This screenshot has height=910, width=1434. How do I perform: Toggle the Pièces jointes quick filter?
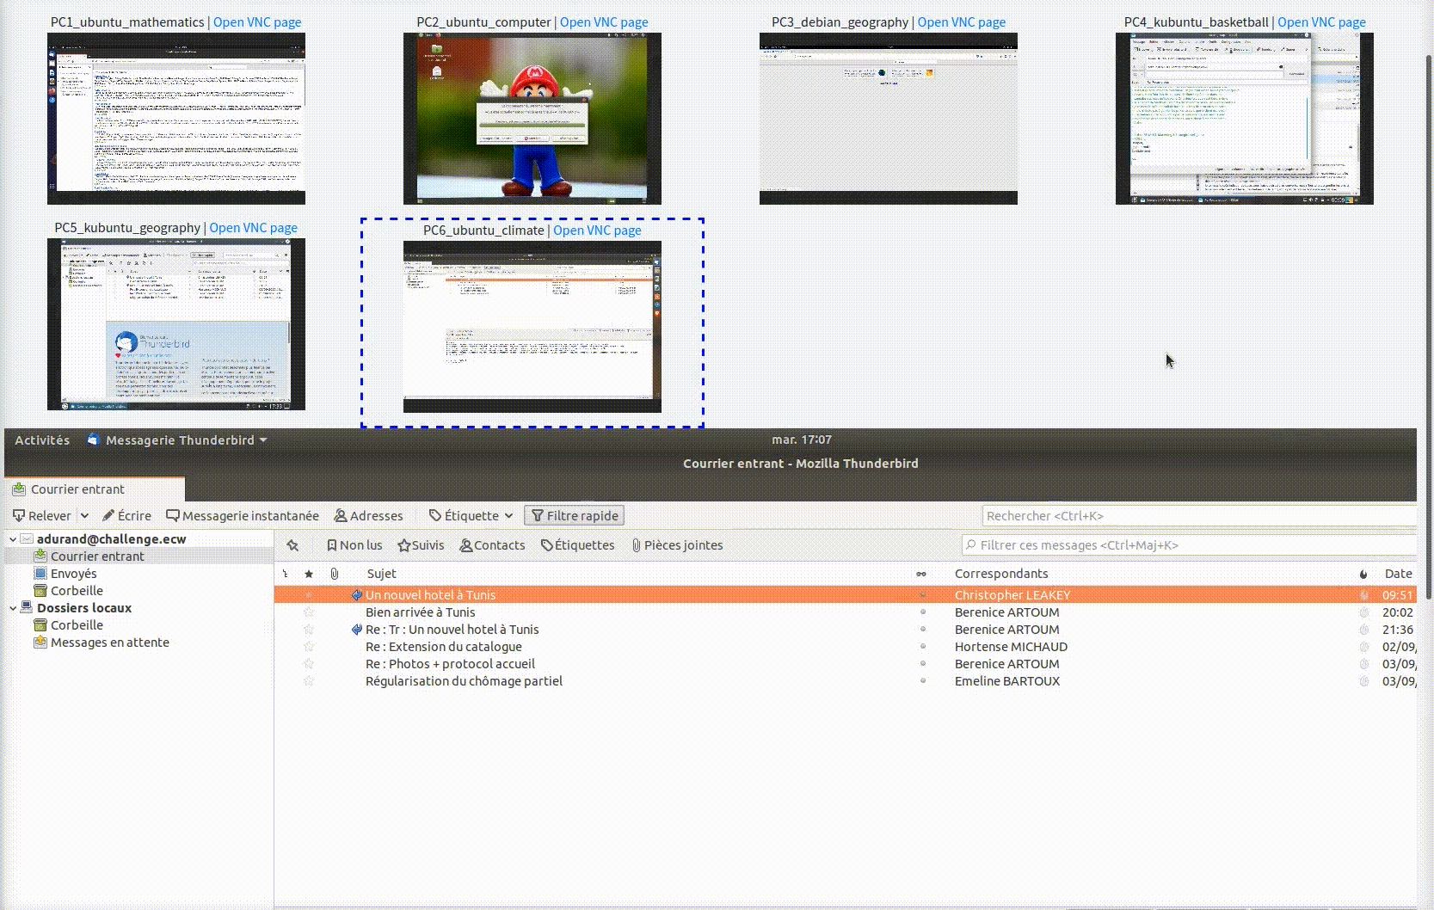click(x=677, y=545)
